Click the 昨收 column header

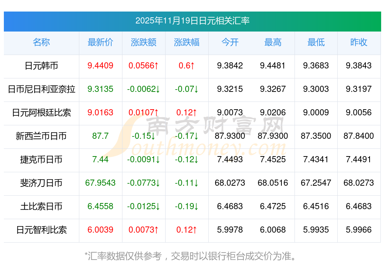coord(359,42)
